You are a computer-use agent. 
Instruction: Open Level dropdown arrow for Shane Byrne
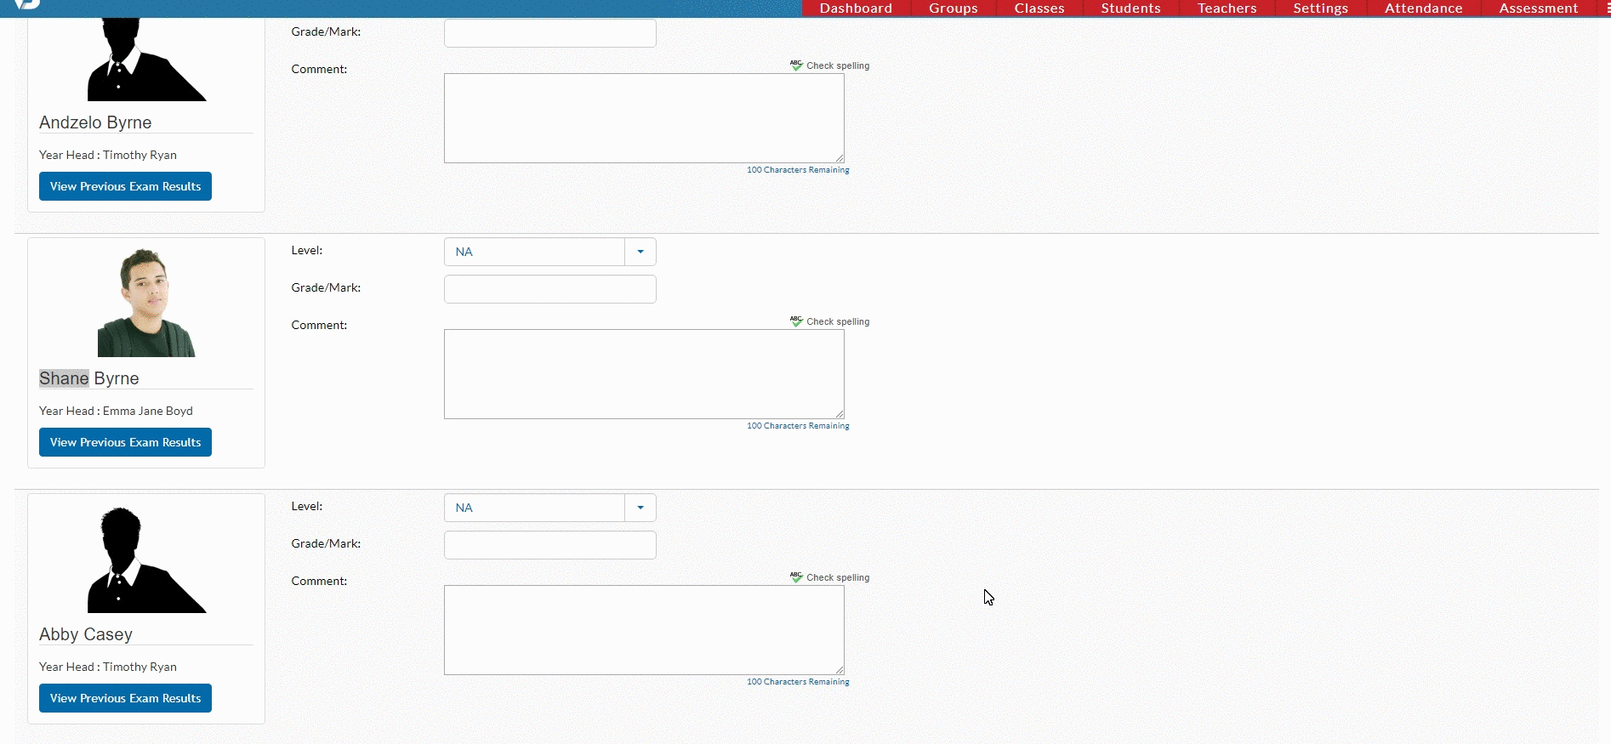[640, 252]
